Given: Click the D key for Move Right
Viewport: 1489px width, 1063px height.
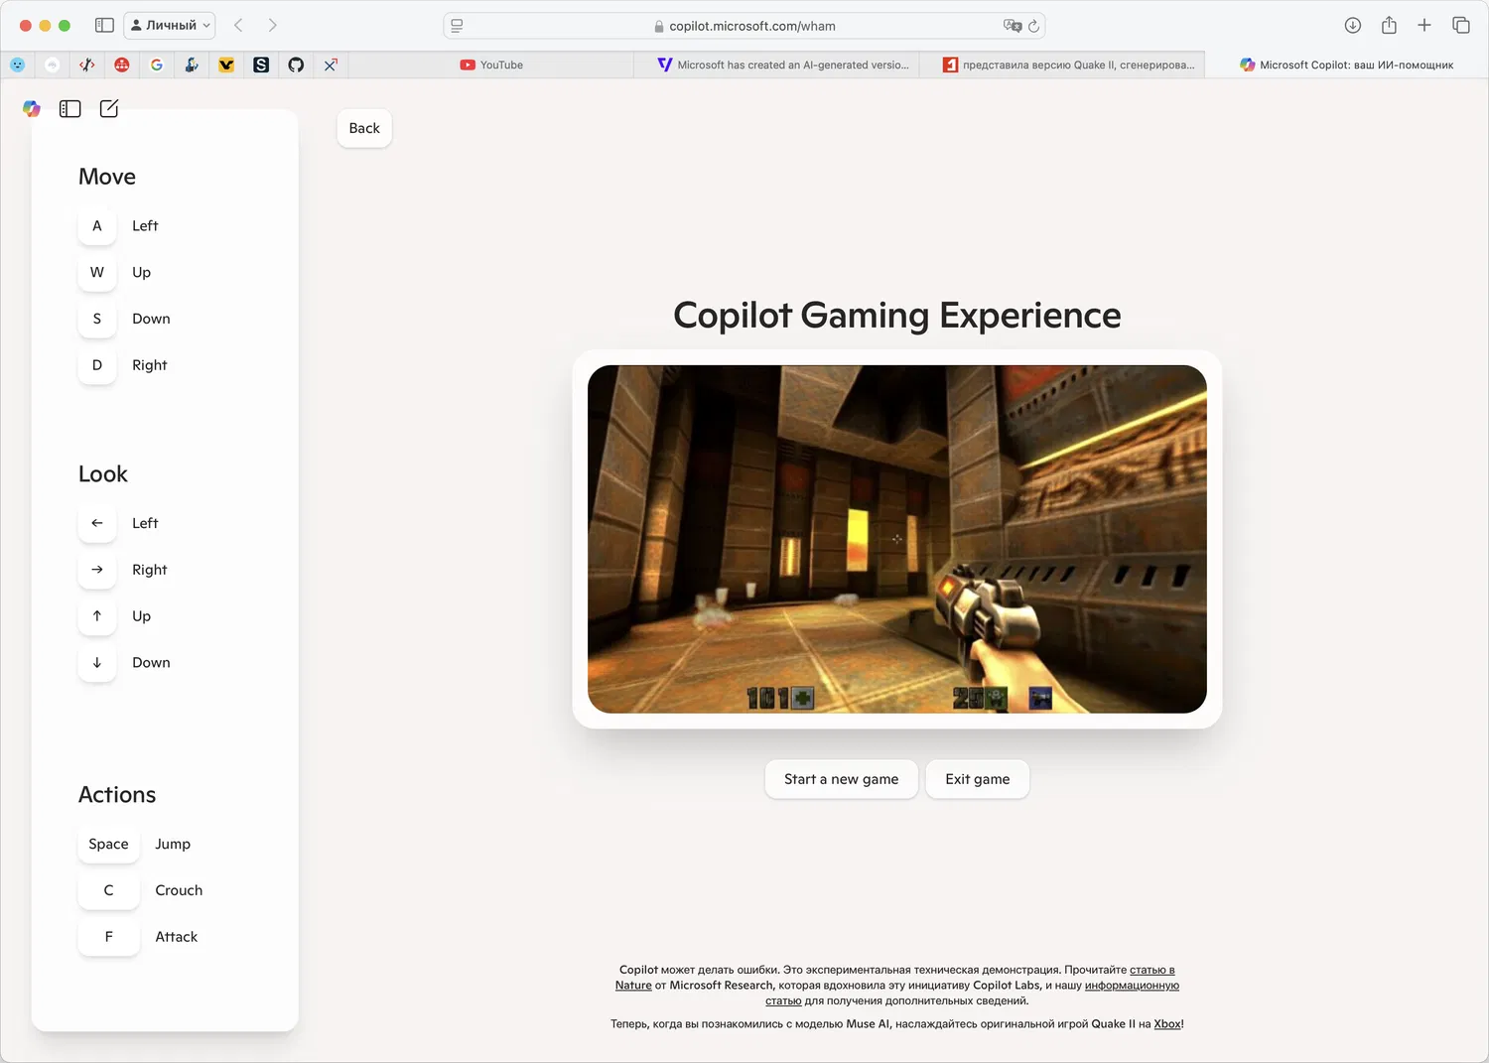Looking at the screenshot, I should pyautogui.click(x=97, y=365).
